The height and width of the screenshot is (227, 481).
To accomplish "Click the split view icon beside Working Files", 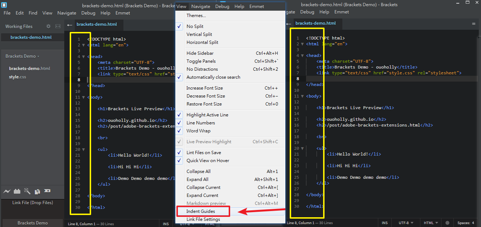I will tap(58, 26).
